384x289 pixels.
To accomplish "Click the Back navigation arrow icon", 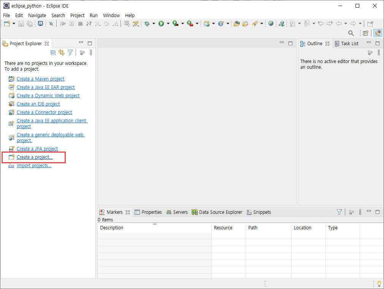I will pos(339,24).
